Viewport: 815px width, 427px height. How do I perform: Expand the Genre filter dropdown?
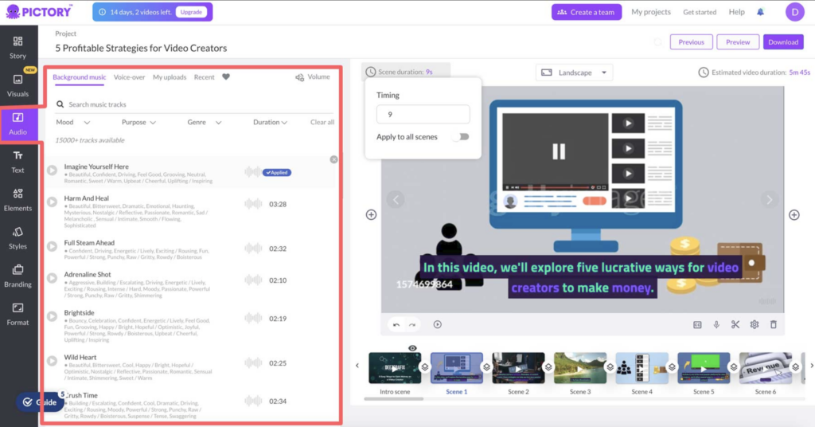click(205, 122)
